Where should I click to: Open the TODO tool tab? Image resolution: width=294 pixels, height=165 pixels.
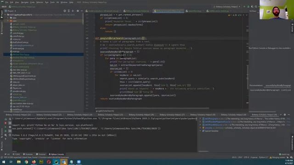[16, 154]
